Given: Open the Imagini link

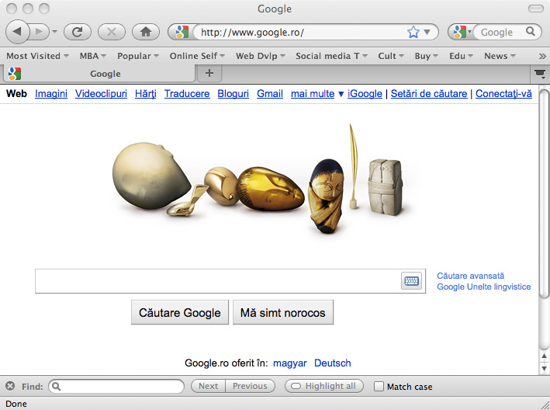Looking at the screenshot, I should [x=51, y=94].
